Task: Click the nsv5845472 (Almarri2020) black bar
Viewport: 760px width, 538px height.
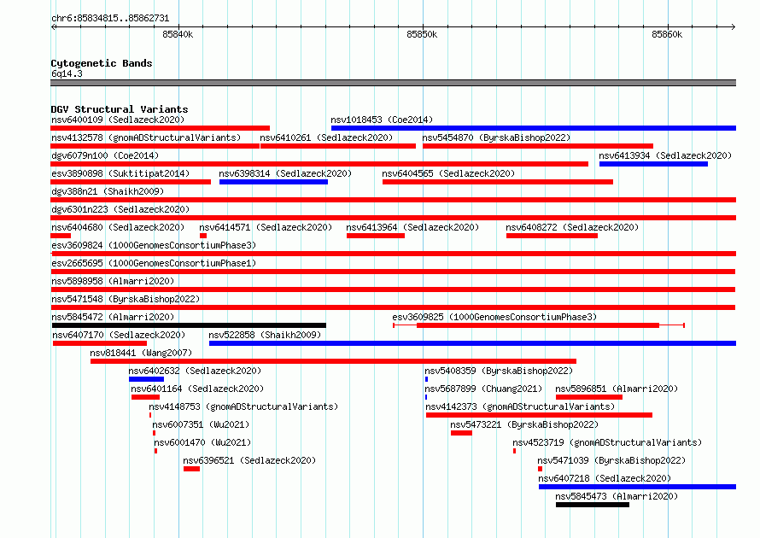Action: (x=189, y=325)
